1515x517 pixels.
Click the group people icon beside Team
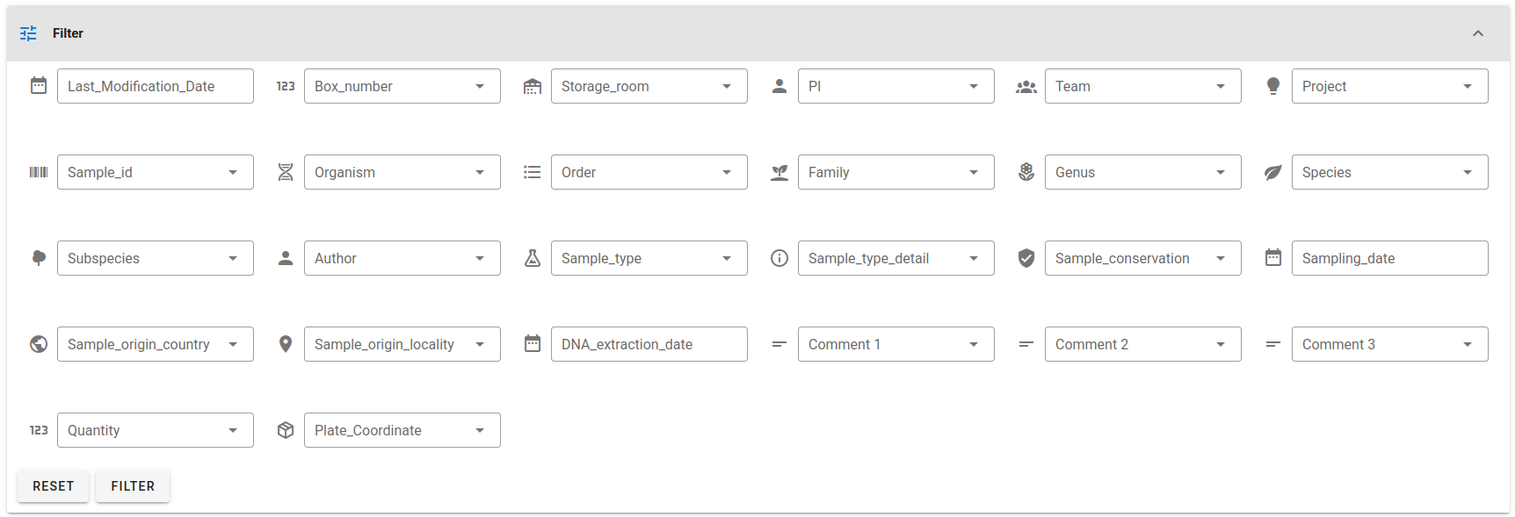coord(1026,87)
